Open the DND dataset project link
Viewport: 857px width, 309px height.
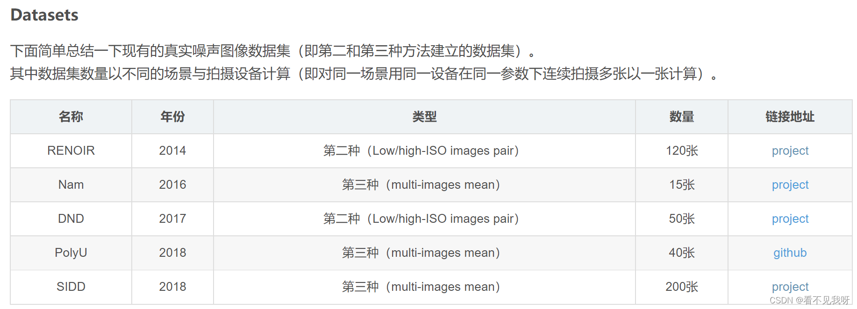[x=790, y=219]
